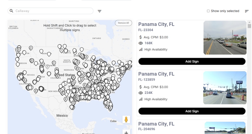Click the Callaway search input field

click(53, 11)
